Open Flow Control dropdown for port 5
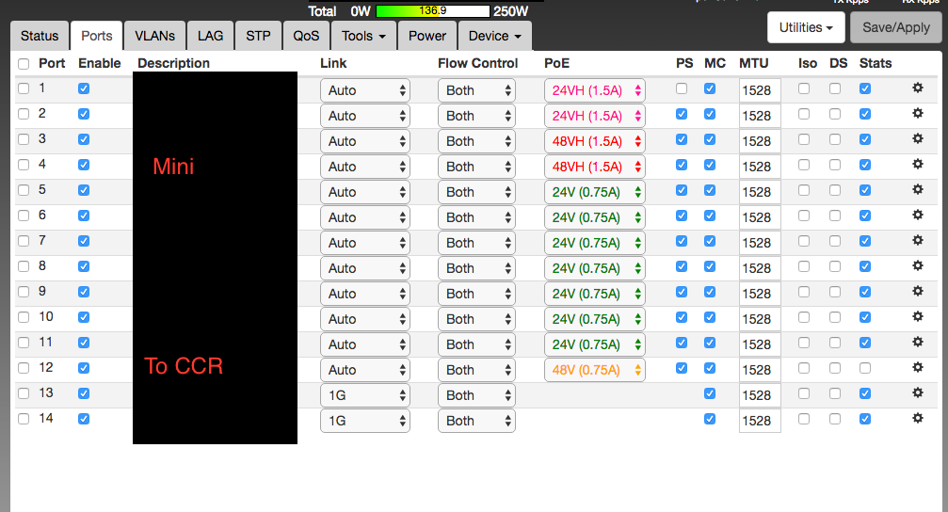Image resolution: width=948 pixels, height=512 pixels. coord(476,192)
